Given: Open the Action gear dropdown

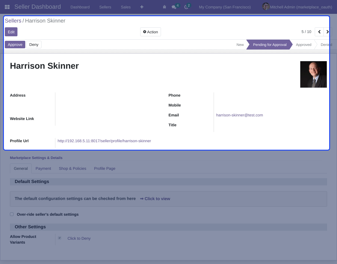Looking at the screenshot, I should click(150, 32).
